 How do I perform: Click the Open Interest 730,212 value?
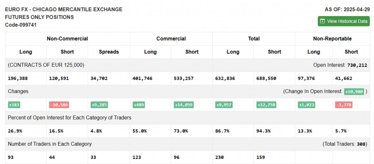[x=357, y=65]
